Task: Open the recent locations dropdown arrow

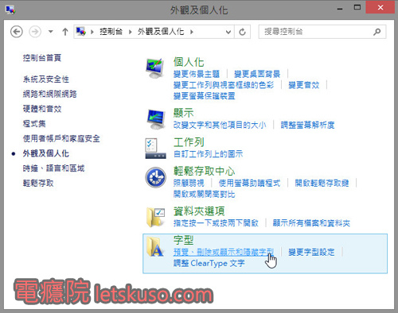Action: [51, 32]
